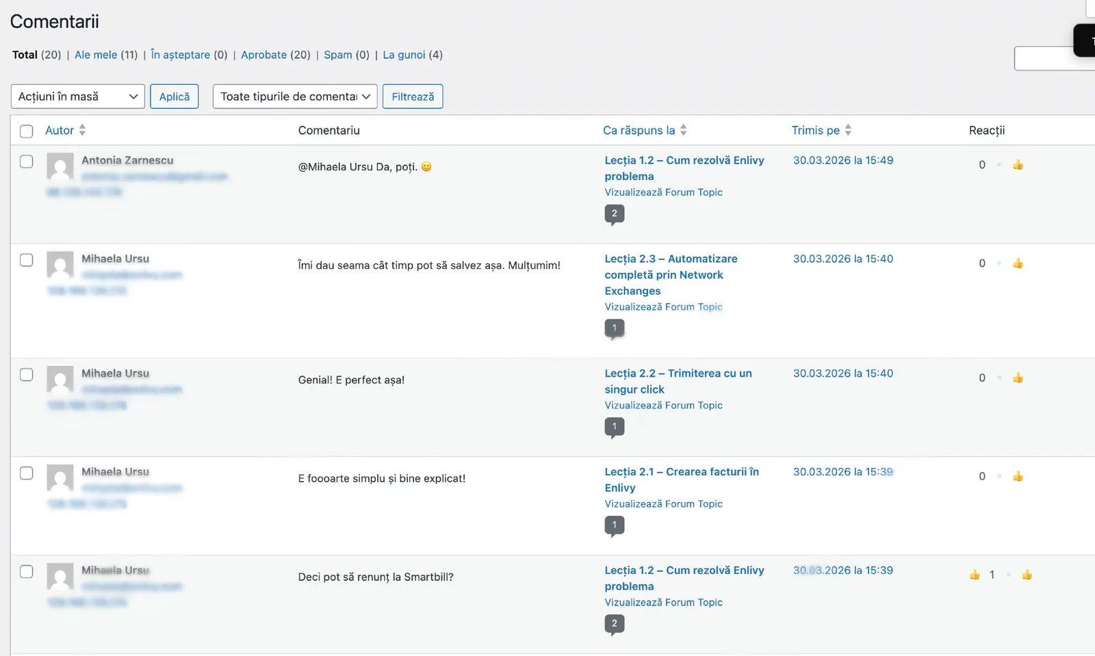Click Vizualizează Forum Topic under Lecția 2.1

point(664,504)
